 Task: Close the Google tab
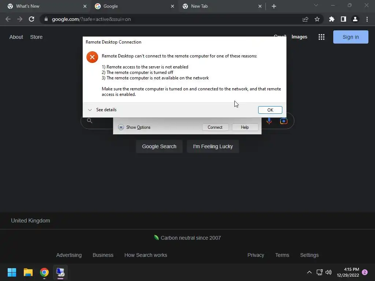coord(172,6)
